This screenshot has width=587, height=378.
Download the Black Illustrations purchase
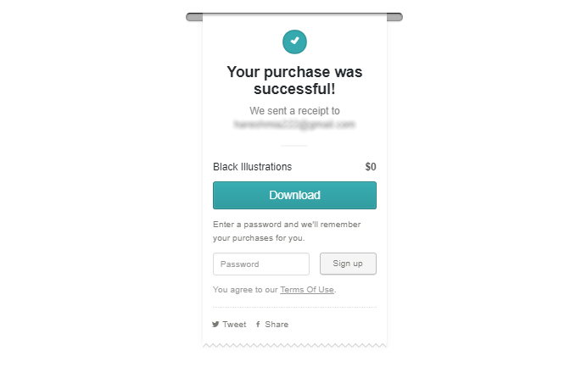click(x=294, y=195)
